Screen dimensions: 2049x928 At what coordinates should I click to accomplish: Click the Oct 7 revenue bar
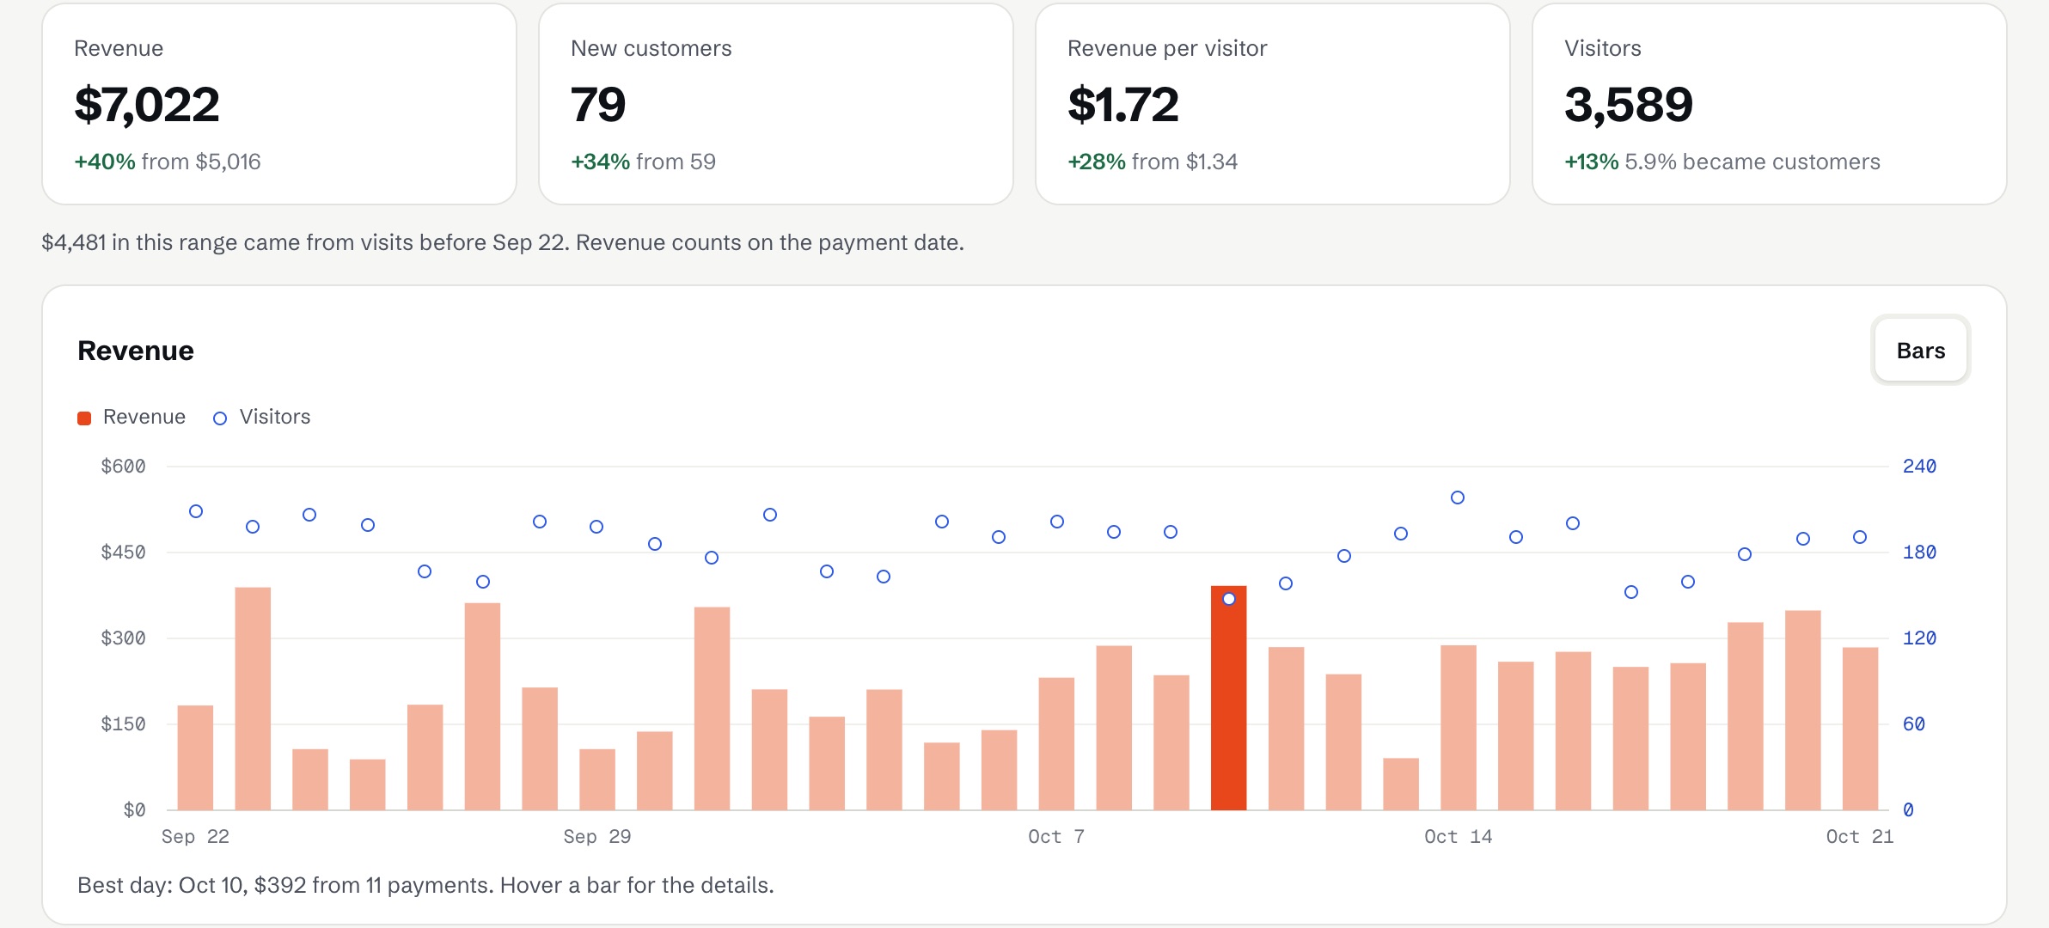(x=1057, y=744)
